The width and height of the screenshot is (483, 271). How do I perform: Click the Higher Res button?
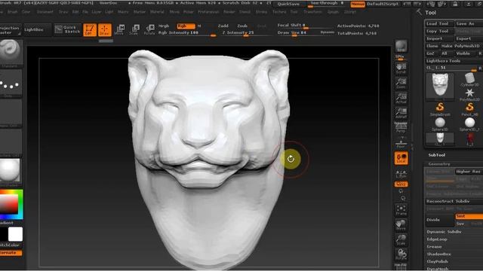click(x=469, y=172)
